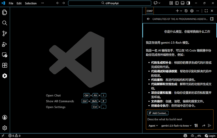Image resolution: width=217 pixels, height=138 pixels.
Task: Click the gemini-2.5-flash response line
Action: (168, 42)
